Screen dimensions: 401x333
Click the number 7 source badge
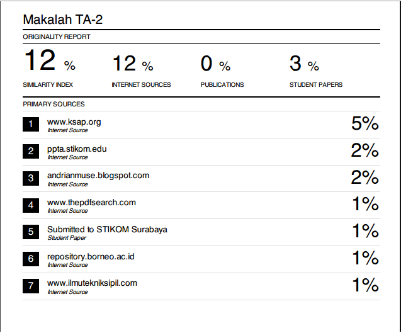[x=30, y=286]
